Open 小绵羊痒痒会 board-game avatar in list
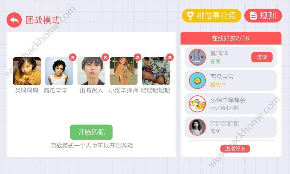 point(197,104)
